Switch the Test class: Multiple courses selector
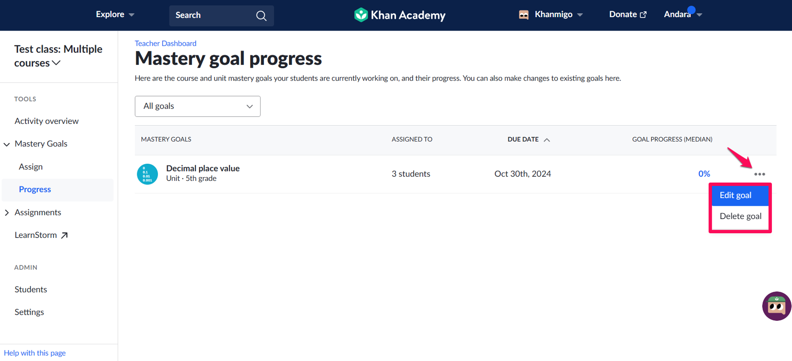Image resolution: width=792 pixels, height=361 pixels. [58, 56]
